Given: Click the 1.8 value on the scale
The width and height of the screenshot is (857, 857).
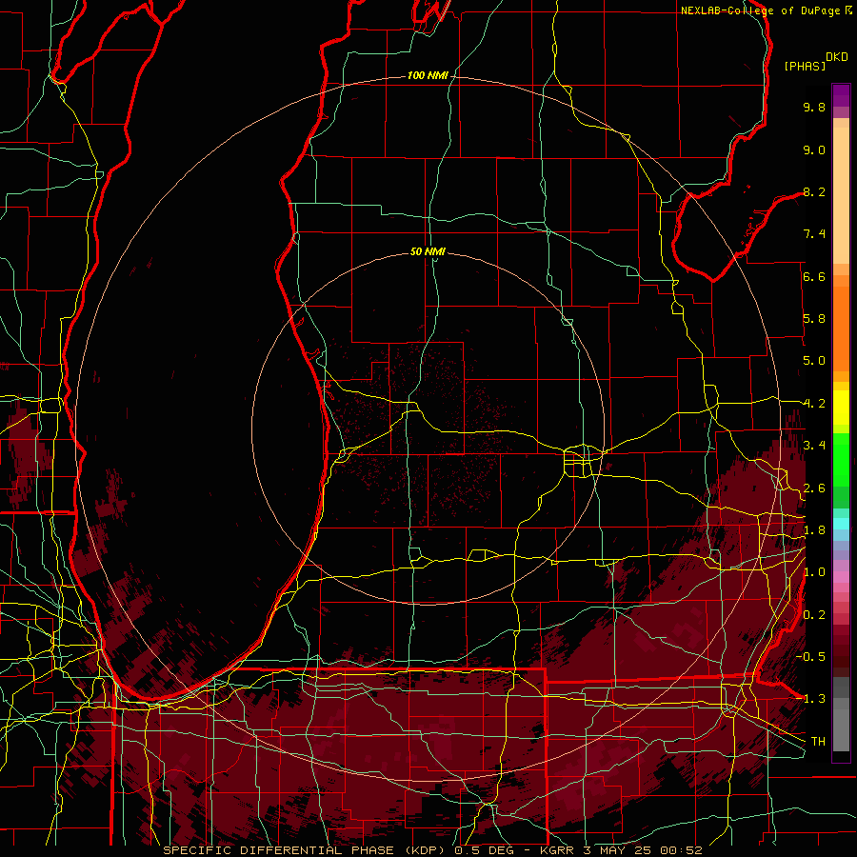Looking at the screenshot, I should (x=814, y=530).
